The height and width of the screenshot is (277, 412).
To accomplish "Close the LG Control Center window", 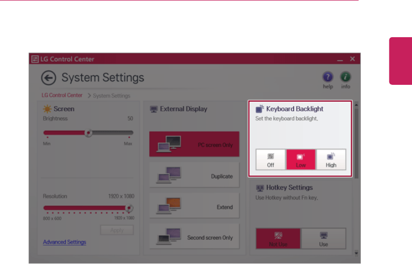I will (352, 59).
